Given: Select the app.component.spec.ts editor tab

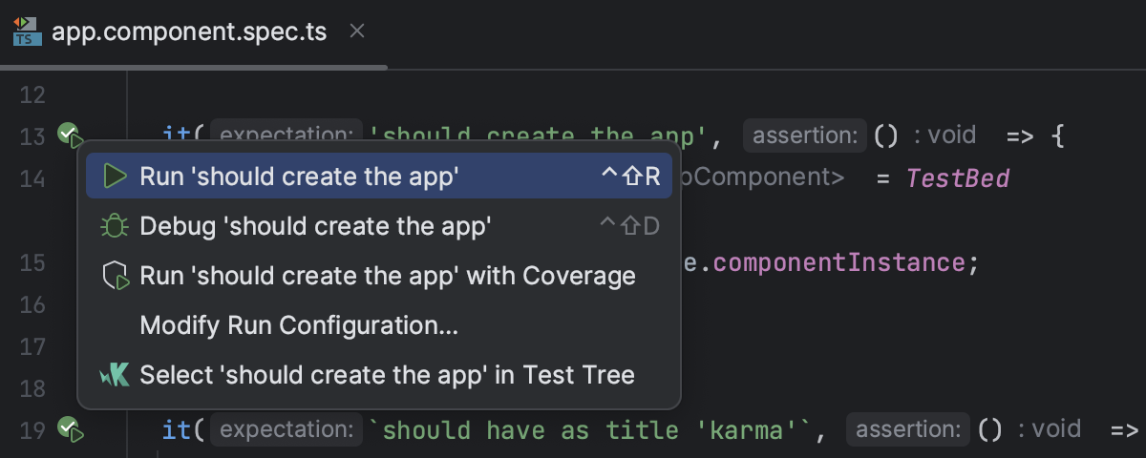Looking at the screenshot, I should pos(189,32).
